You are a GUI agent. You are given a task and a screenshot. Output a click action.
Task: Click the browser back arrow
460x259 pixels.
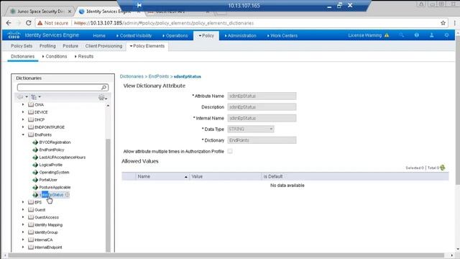[x=9, y=23]
